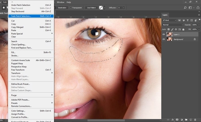Select Content-Aware Scale menu item
This screenshot has width=201, height=122.
31,60
